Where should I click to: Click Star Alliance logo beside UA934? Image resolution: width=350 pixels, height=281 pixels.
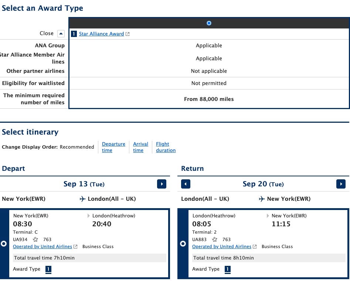35,240
